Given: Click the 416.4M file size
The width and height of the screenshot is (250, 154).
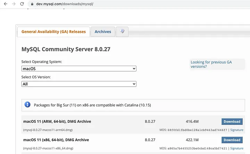Looking at the screenshot, I should 192,121.
